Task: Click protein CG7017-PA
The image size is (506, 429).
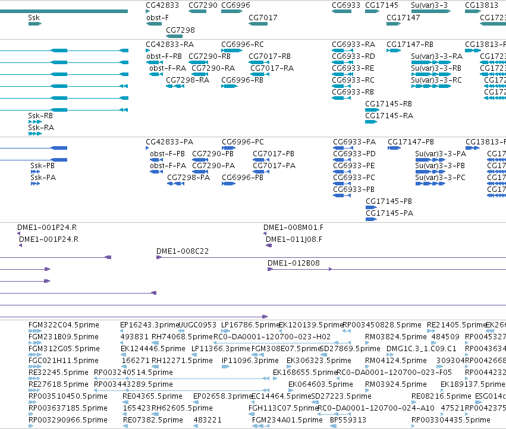Action: click(x=274, y=165)
